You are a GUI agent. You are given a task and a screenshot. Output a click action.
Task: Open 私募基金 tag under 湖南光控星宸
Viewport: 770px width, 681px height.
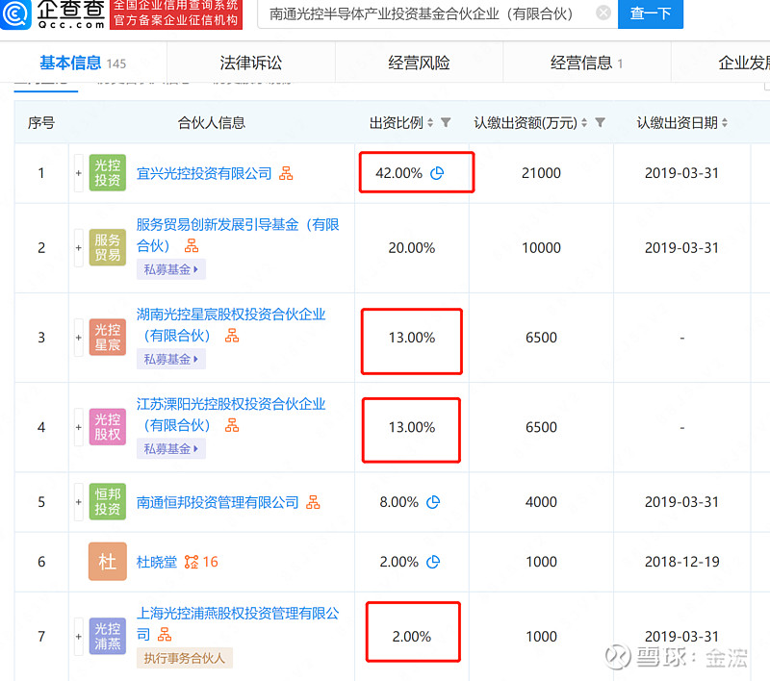171,359
